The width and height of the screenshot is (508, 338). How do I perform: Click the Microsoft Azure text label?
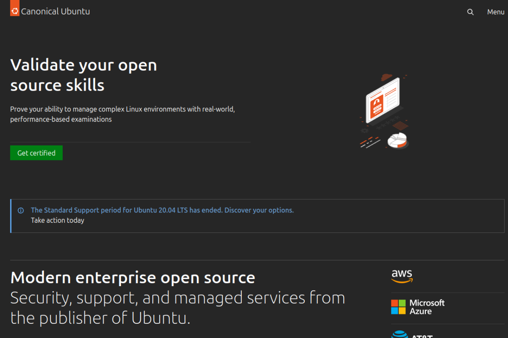(x=427, y=307)
